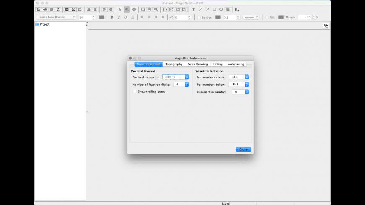
Task: Switch to the Typography tab
Action: (174, 64)
